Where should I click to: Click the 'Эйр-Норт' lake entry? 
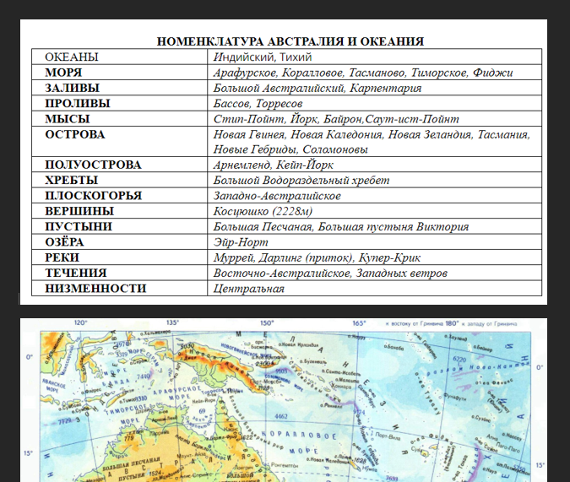click(x=240, y=242)
